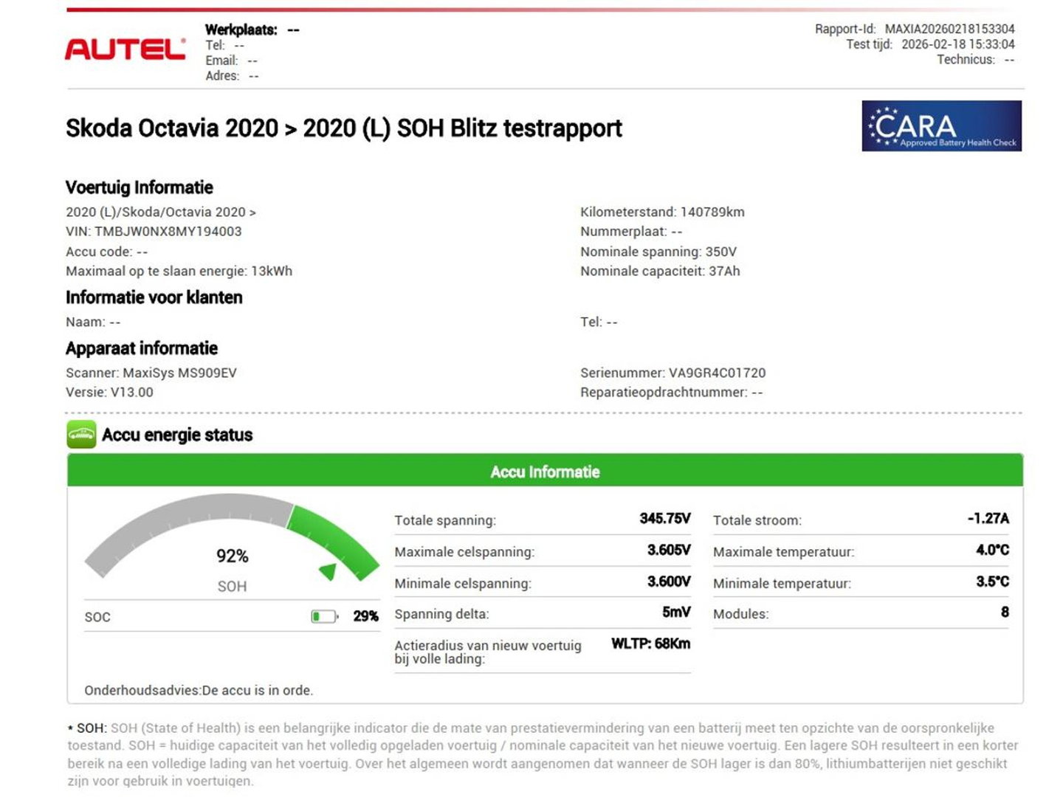This screenshot has height=797, width=1063.
Task: Select the WLTP: 68Km range value
Action: [650, 643]
